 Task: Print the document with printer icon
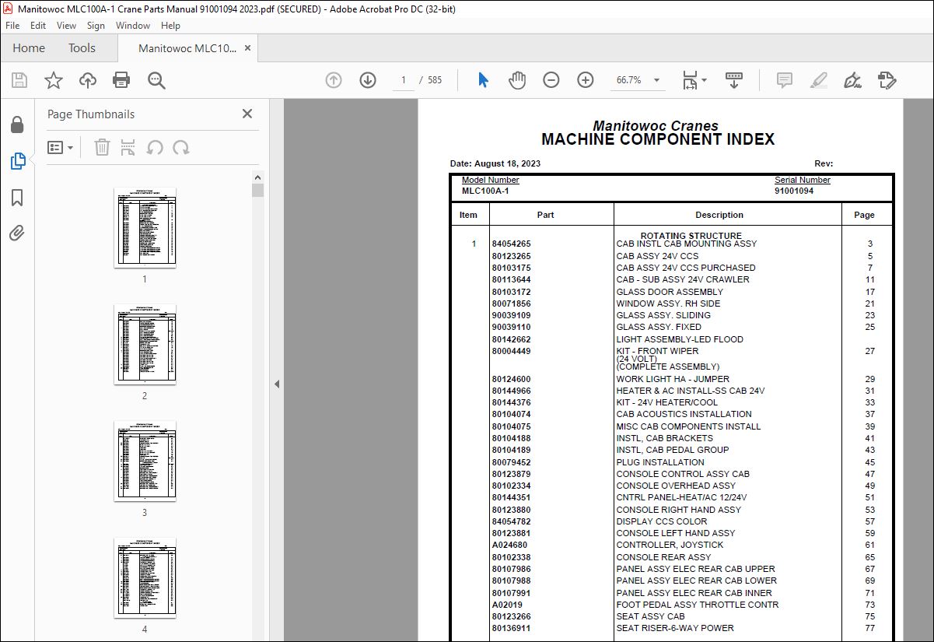point(121,80)
